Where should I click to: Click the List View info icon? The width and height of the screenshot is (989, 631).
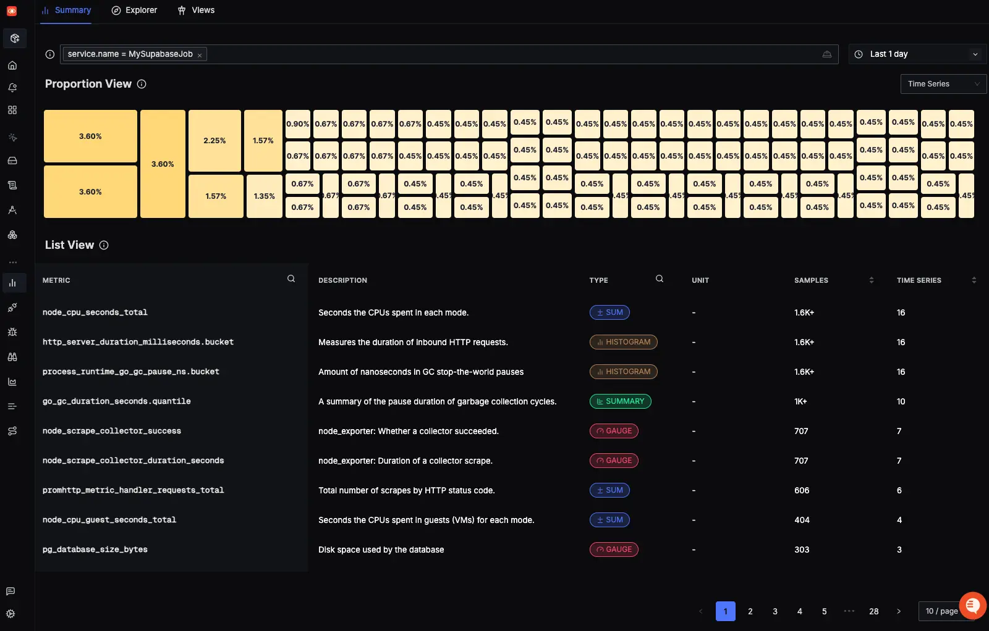click(x=104, y=245)
